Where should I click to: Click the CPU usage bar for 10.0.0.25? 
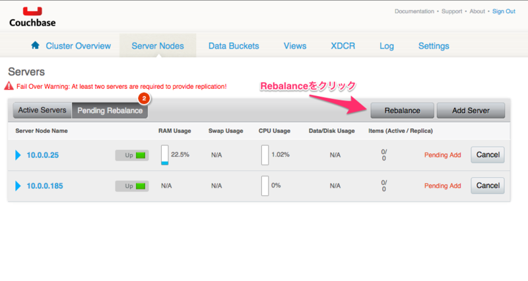pos(265,155)
